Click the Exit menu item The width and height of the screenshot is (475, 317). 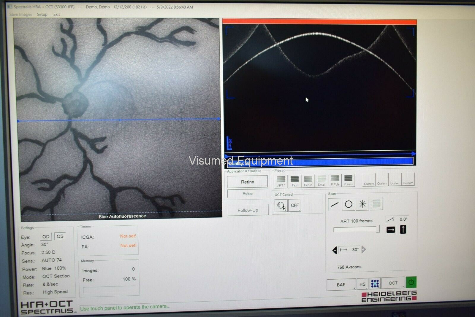pos(56,14)
